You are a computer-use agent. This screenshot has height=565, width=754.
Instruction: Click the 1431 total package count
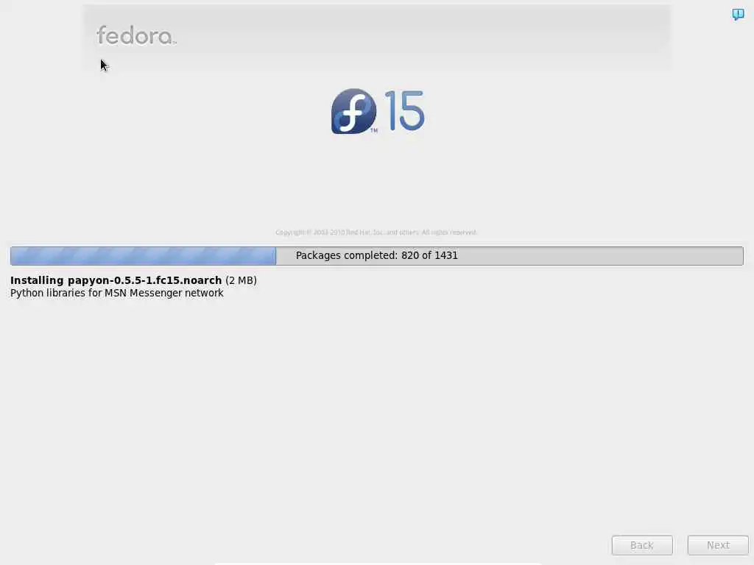point(446,255)
